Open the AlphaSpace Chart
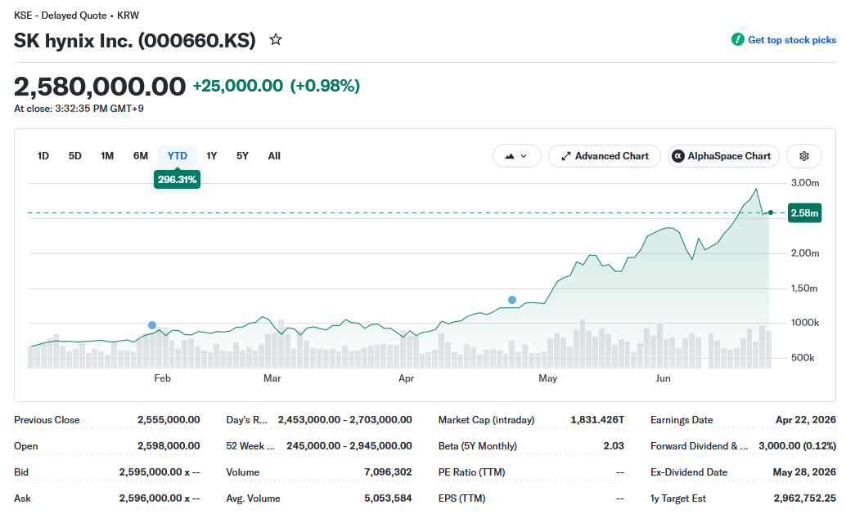 click(723, 156)
